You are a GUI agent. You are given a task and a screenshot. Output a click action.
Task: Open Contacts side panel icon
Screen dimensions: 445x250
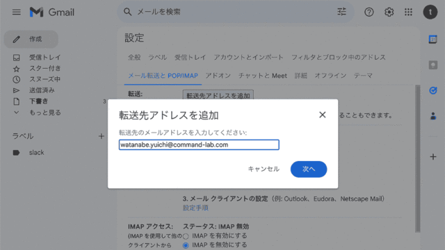click(432, 116)
